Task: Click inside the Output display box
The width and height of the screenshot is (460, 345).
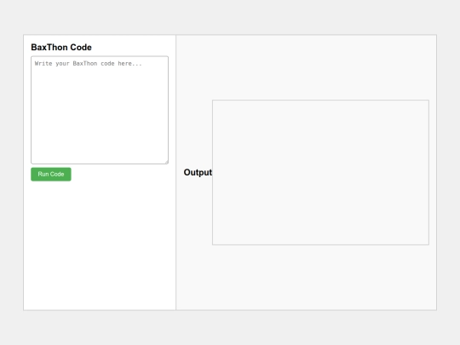Action: tap(320, 172)
